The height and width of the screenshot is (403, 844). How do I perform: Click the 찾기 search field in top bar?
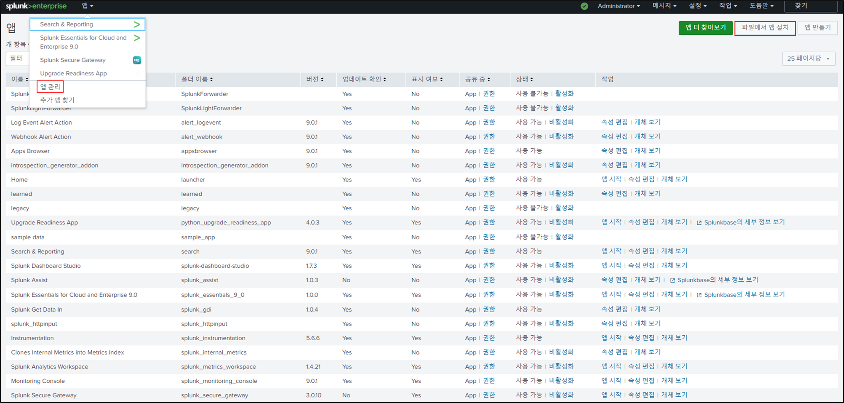click(810, 6)
